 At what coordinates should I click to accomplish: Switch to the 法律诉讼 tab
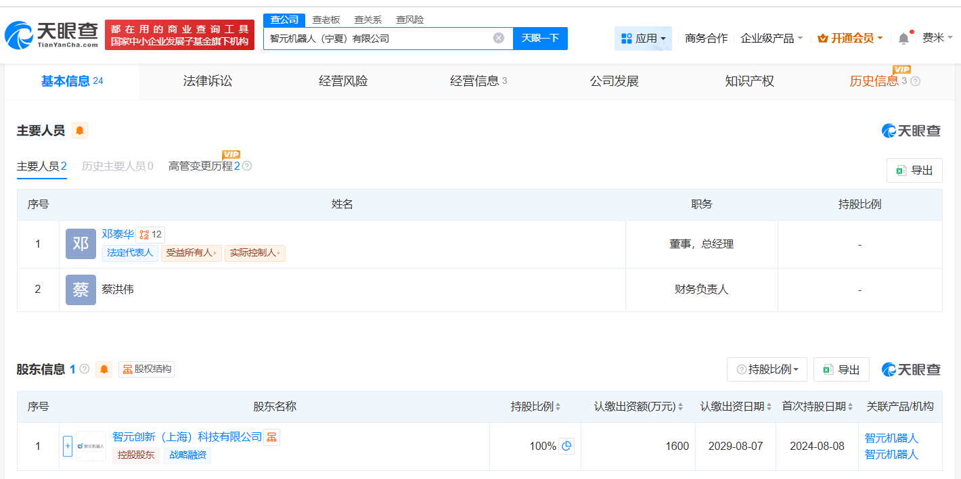click(x=206, y=81)
